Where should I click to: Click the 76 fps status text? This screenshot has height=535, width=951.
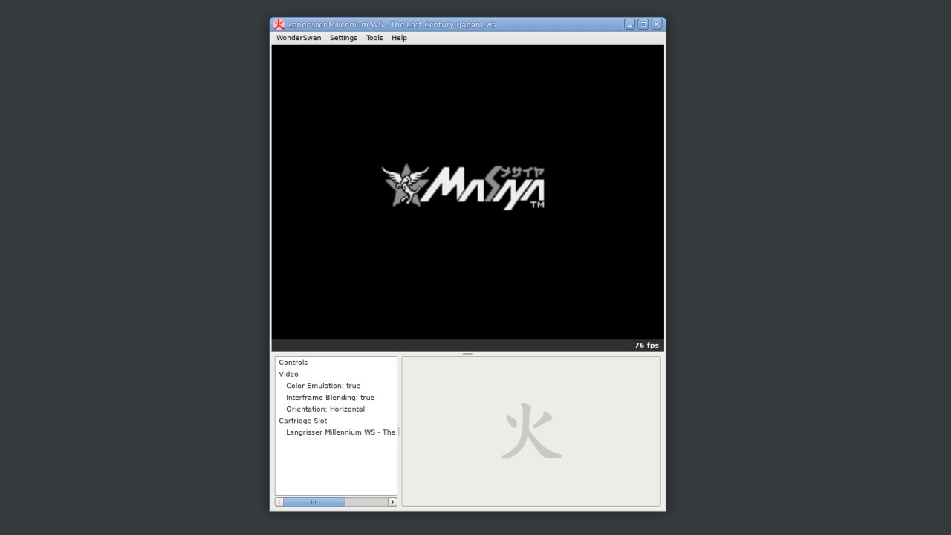click(x=646, y=346)
